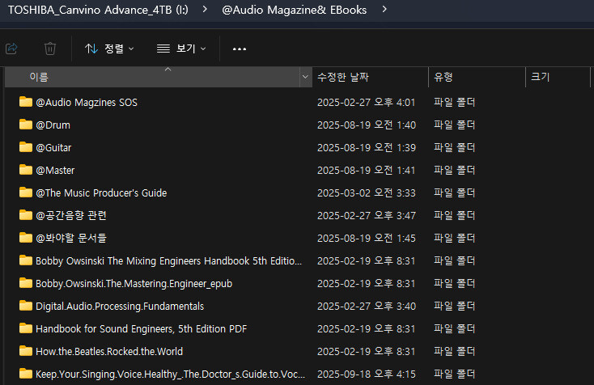
Task: Click date 2025-02-27 오후 3:47
Action: pyautogui.click(x=367, y=216)
